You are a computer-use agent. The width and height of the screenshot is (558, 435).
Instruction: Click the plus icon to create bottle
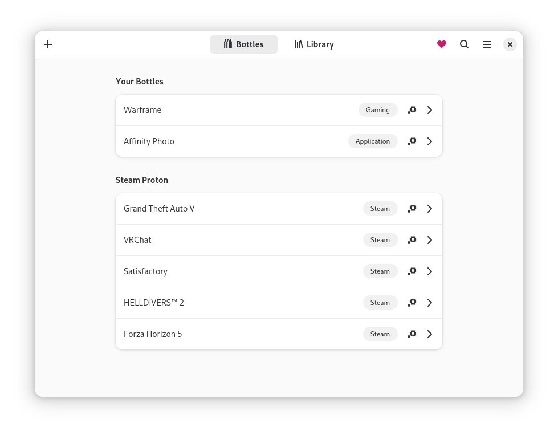48,44
